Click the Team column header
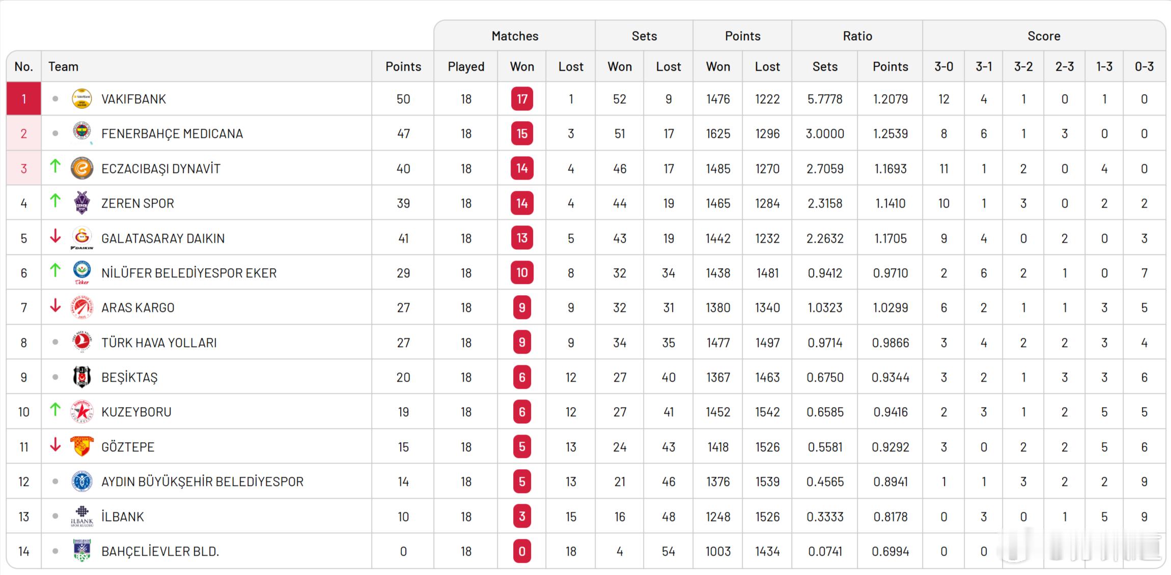The width and height of the screenshot is (1171, 575). point(63,67)
